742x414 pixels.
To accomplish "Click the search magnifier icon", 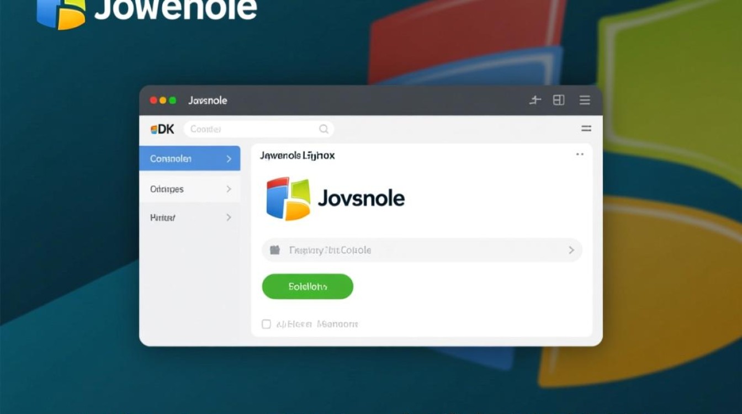I will point(324,129).
